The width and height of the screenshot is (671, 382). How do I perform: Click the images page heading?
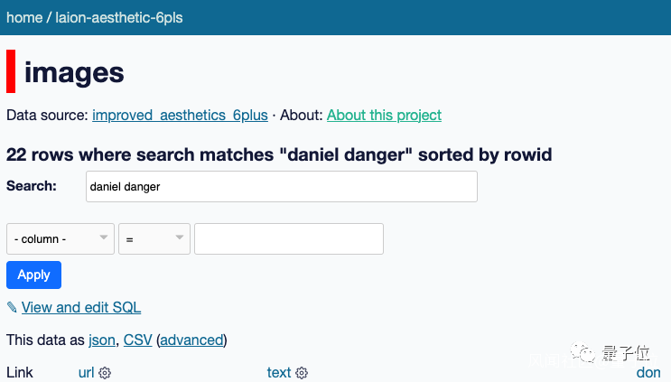pos(74,72)
